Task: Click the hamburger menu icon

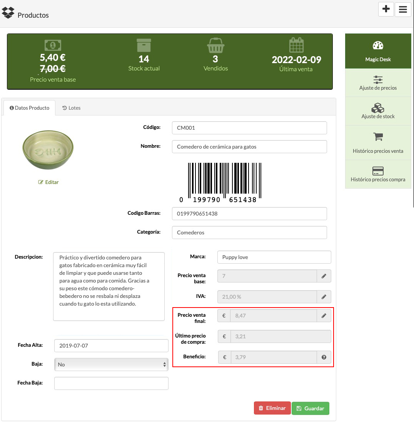Action: pos(403,9)
